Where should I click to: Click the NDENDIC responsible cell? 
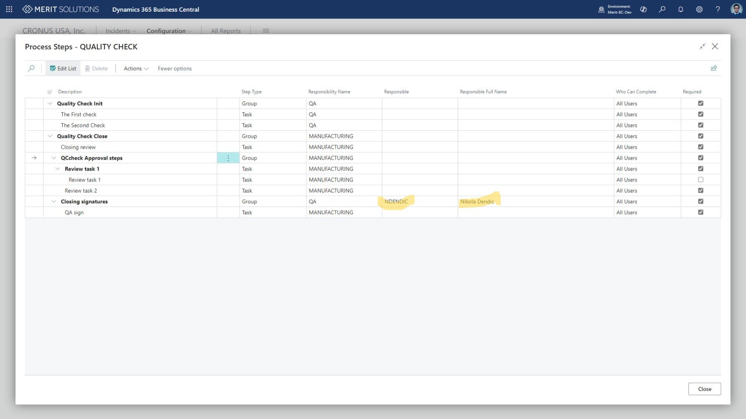click(396, 202)
